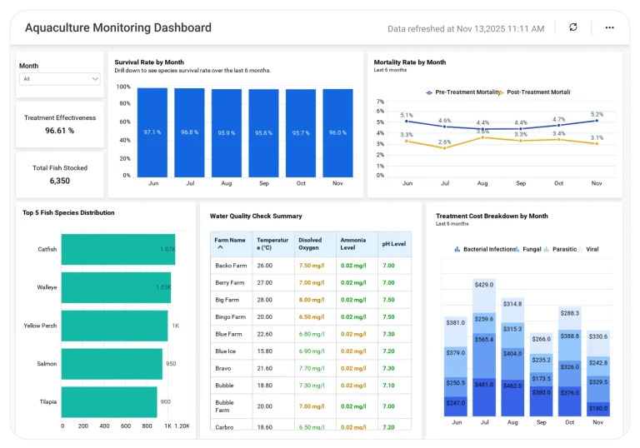Select the Jul survival rate bar
Image resolution: width=640 pixels, height=448 pixels.
(x=189, y=133)
